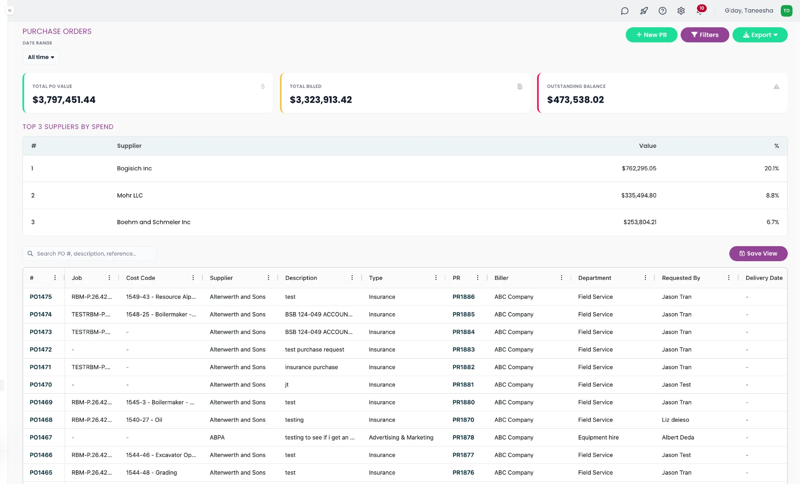View notifications with the 10 badge
The height and width of the screenshot is (484, 800).
[700, 10]
